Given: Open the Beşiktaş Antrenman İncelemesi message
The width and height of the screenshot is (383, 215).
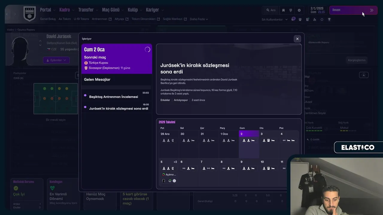Looking at the screenshot, I should (117, 95).
